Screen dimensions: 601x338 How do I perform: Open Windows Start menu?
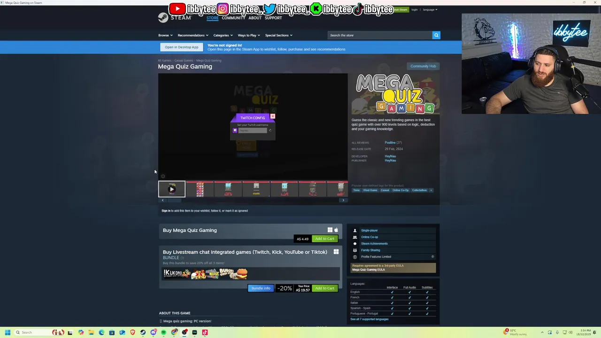[x=8, y=332]
